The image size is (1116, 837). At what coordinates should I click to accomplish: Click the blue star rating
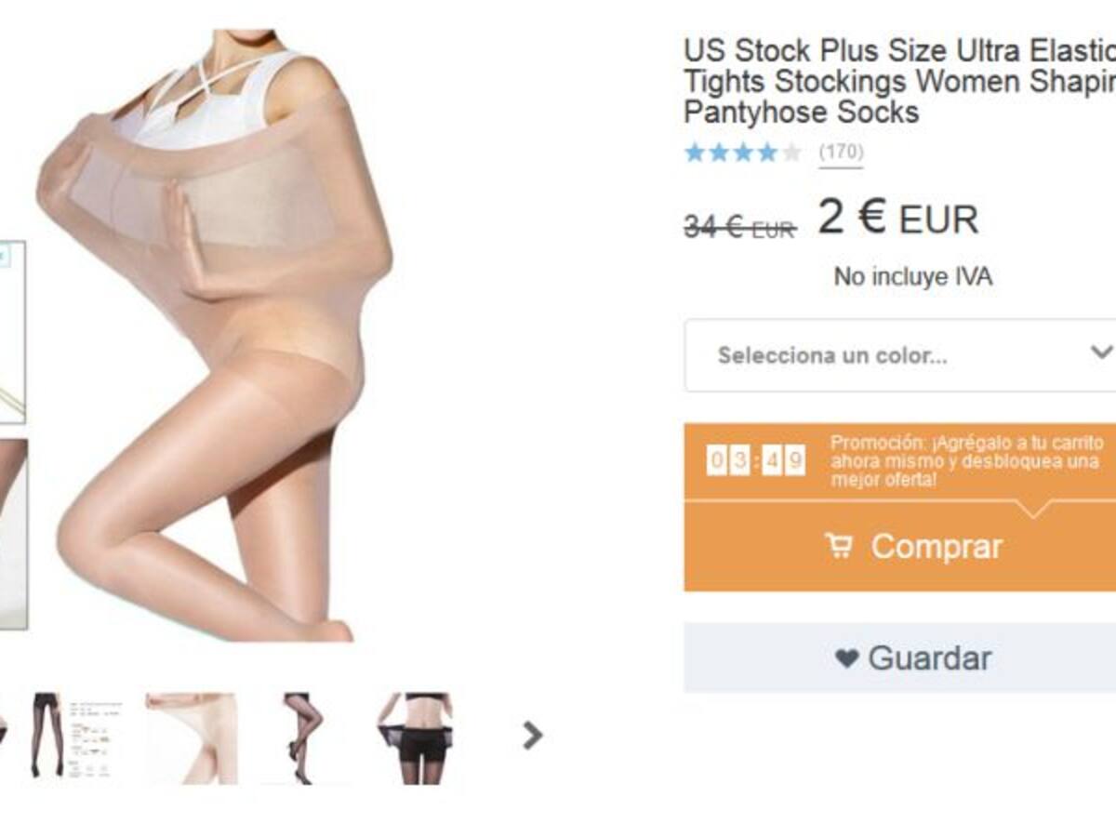point(742,153)
